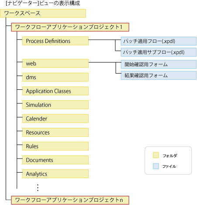This screenshot has height=205, width=197.
Task: Open the Calender folder
Action: tap(55, 119)
